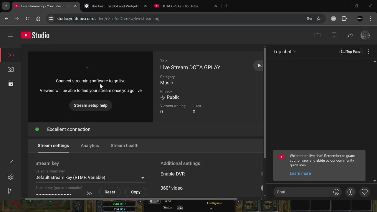Switch to the Analytics tab
The width and height of the screenshot is (377, 212).
(x=90, y=145)
